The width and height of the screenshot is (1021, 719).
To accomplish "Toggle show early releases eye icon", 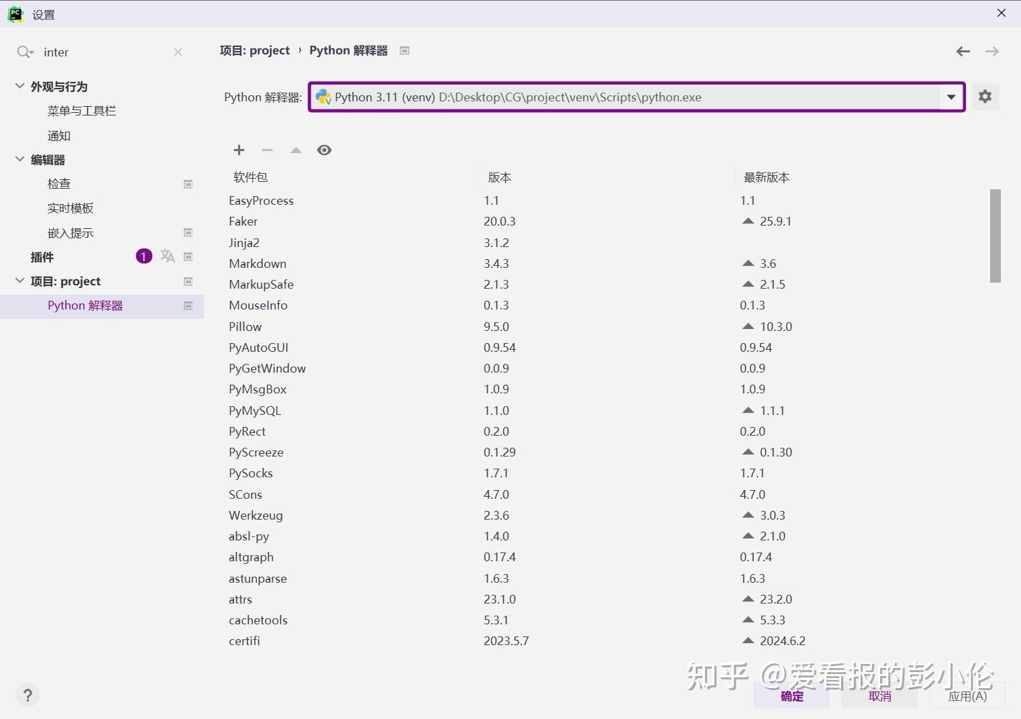I will point(324,150).
